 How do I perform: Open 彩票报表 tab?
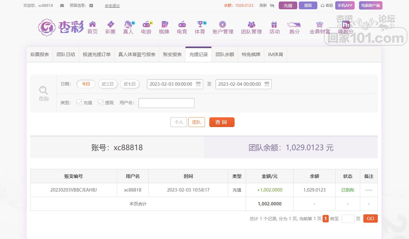(x=40, y=55)
